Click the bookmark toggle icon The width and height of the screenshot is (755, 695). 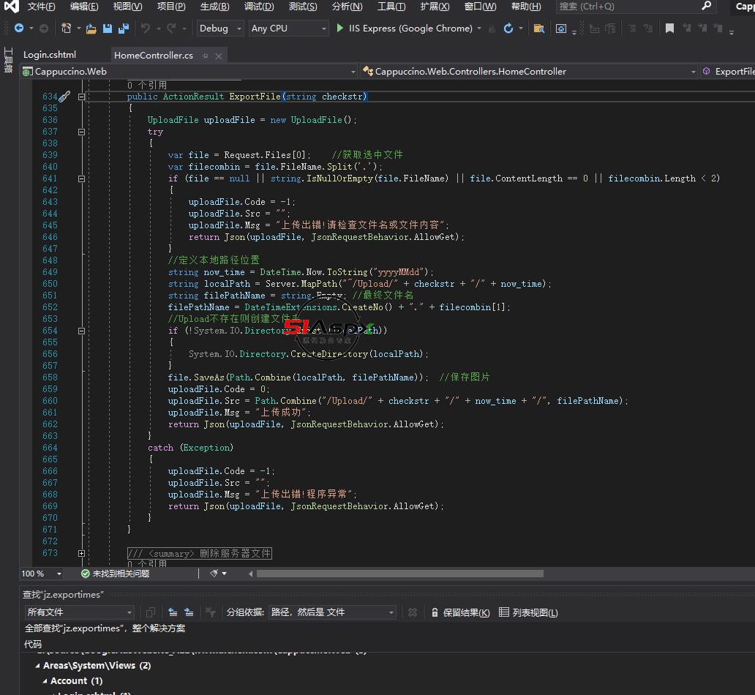[x=669, y=29]
